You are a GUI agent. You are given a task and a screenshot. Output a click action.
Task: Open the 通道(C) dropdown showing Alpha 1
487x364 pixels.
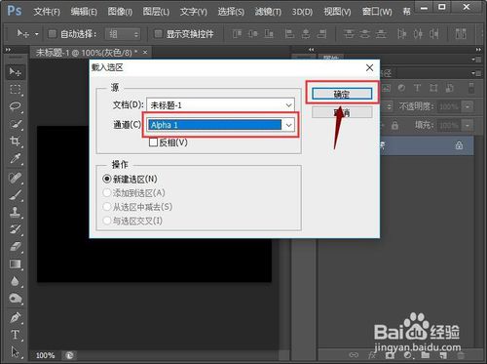click(x=220, y=125)
